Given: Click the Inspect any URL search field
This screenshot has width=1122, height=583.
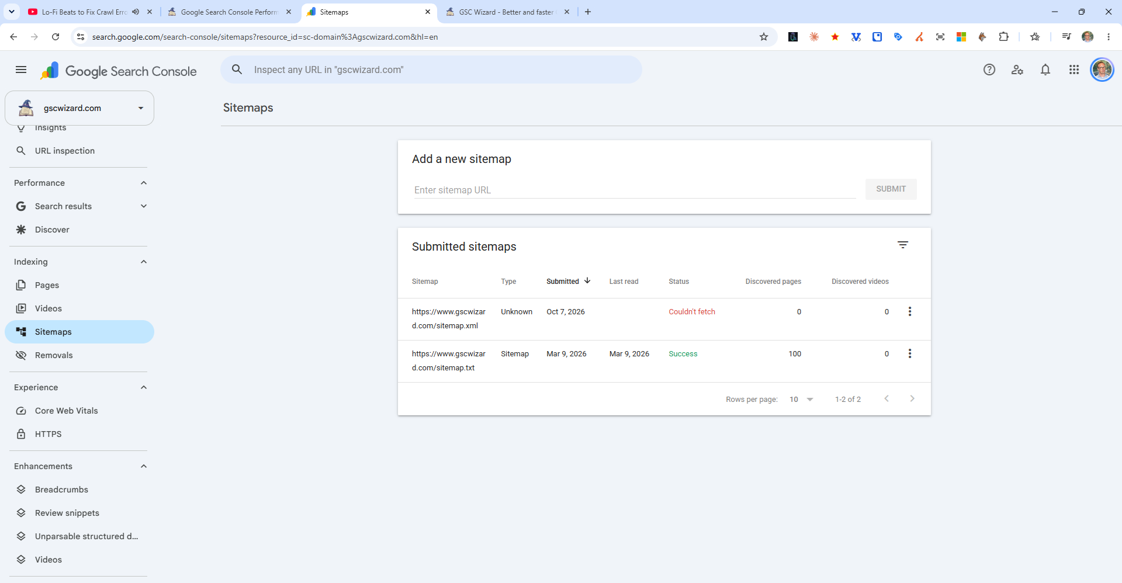Looking at the screenshot, I should click(431, 70).
